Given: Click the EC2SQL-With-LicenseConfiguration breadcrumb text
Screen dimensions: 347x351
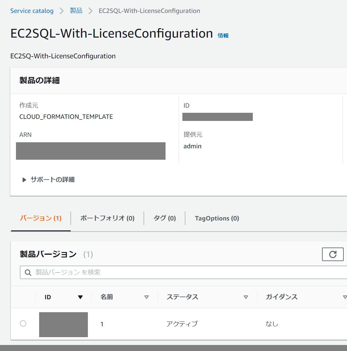Looking at the screenshot, I should pos(149,11).
